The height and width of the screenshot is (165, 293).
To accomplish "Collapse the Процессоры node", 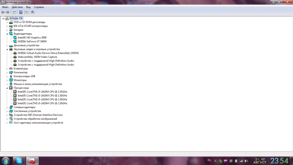I will coord(7,88).
